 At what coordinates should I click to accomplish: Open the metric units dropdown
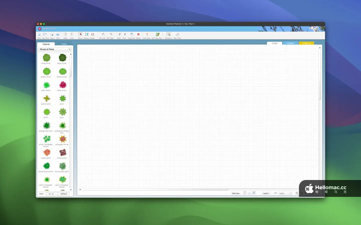coord(285,193)
